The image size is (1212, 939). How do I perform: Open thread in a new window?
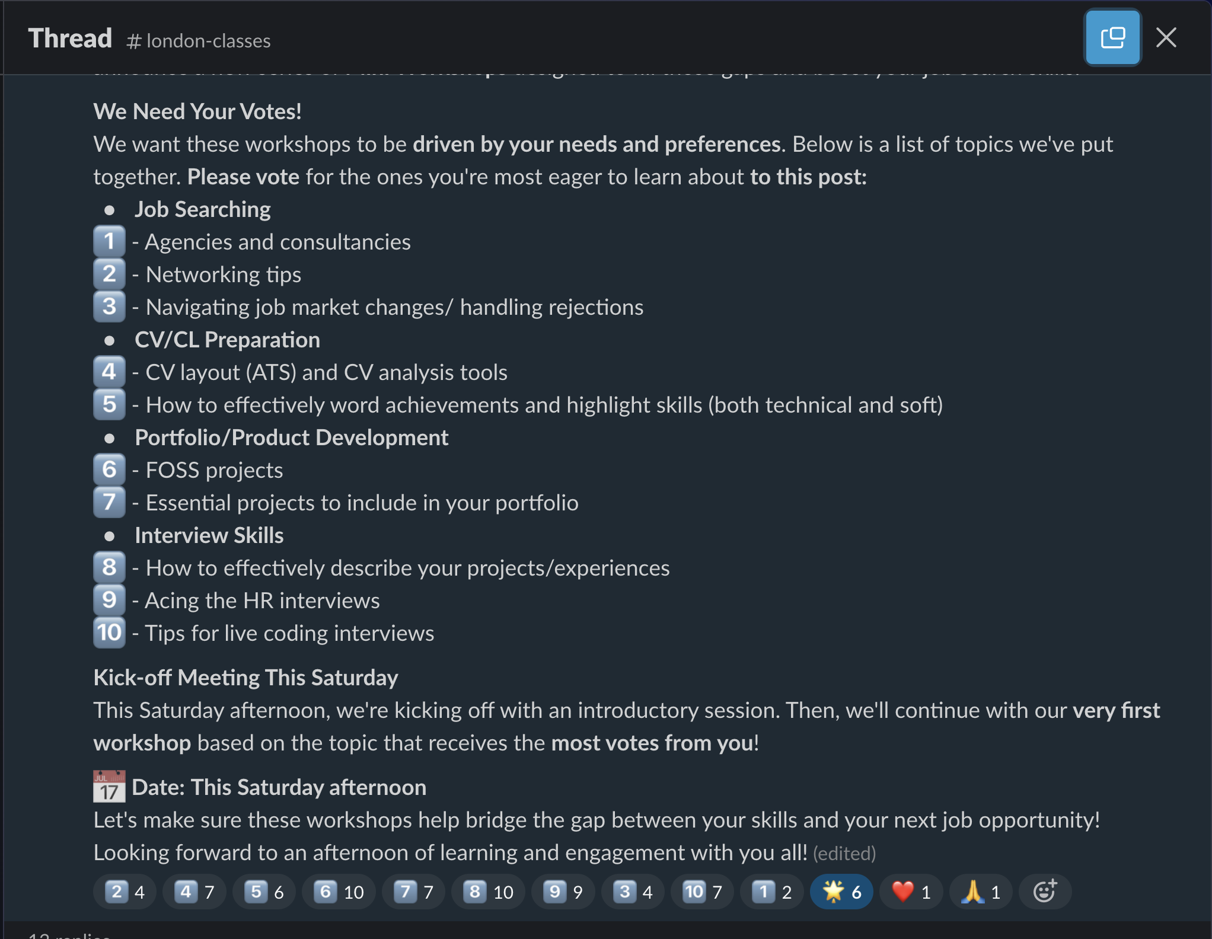(x=1112, y=37)
